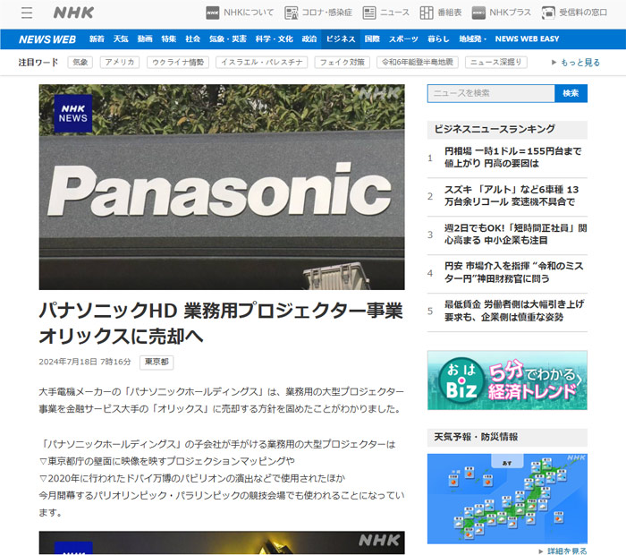This screenshot has height=555, width=626.
Task: Select the 動画 tab
Action: [145, 39]
